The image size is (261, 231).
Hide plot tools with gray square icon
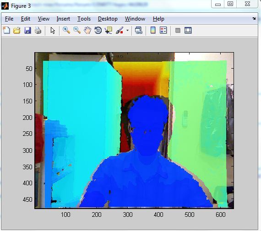(x=178, y=31)
